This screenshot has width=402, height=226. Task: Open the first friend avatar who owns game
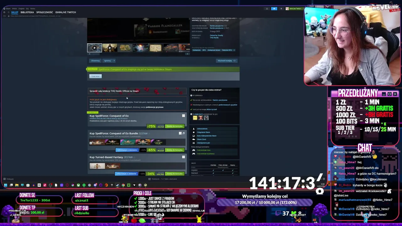[x=195, y=118]
